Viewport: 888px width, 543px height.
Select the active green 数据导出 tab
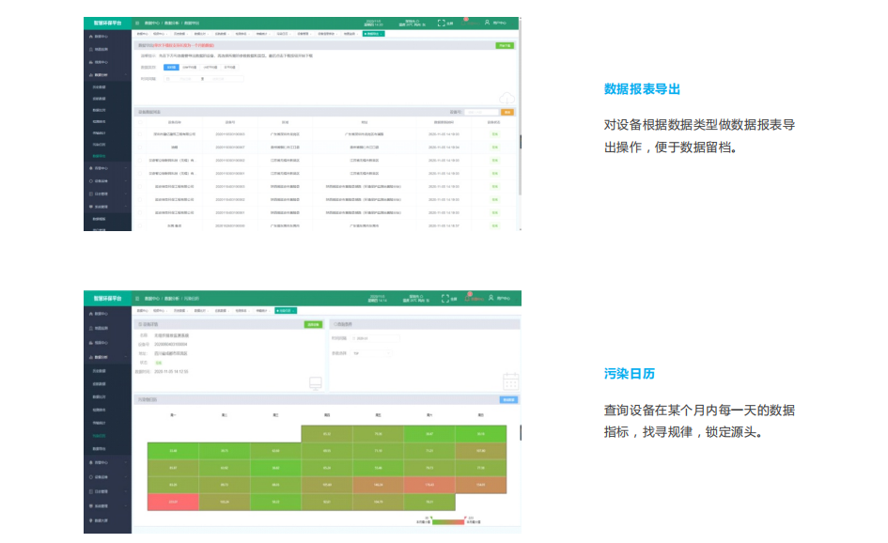pyautogui.click(x=373, y=34)
